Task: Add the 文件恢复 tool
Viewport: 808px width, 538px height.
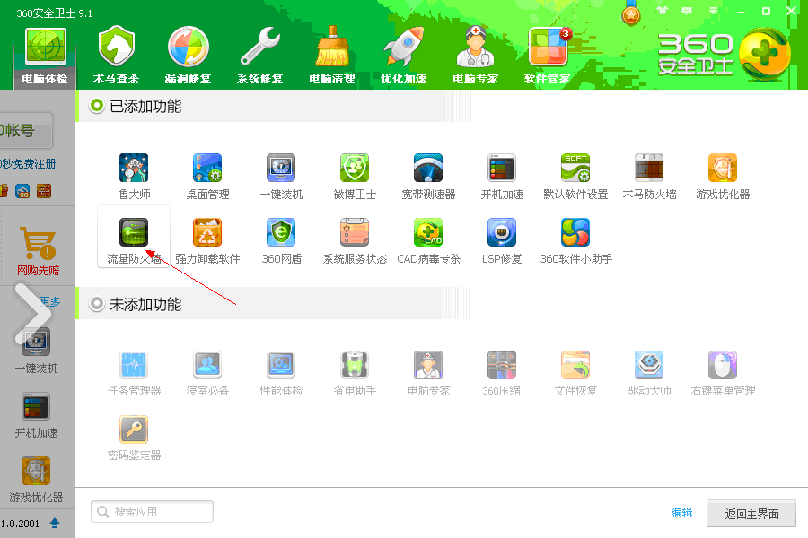Action: click(x=575, y=373)
